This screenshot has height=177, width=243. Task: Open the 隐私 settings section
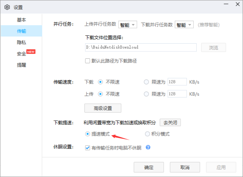21,42
